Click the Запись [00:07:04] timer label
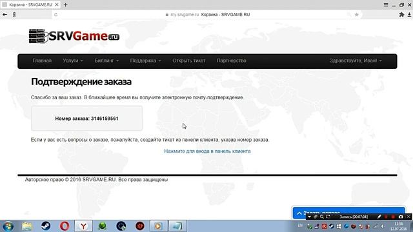The image size is (413, 232). pyautogui.click(x=354, y=217)
